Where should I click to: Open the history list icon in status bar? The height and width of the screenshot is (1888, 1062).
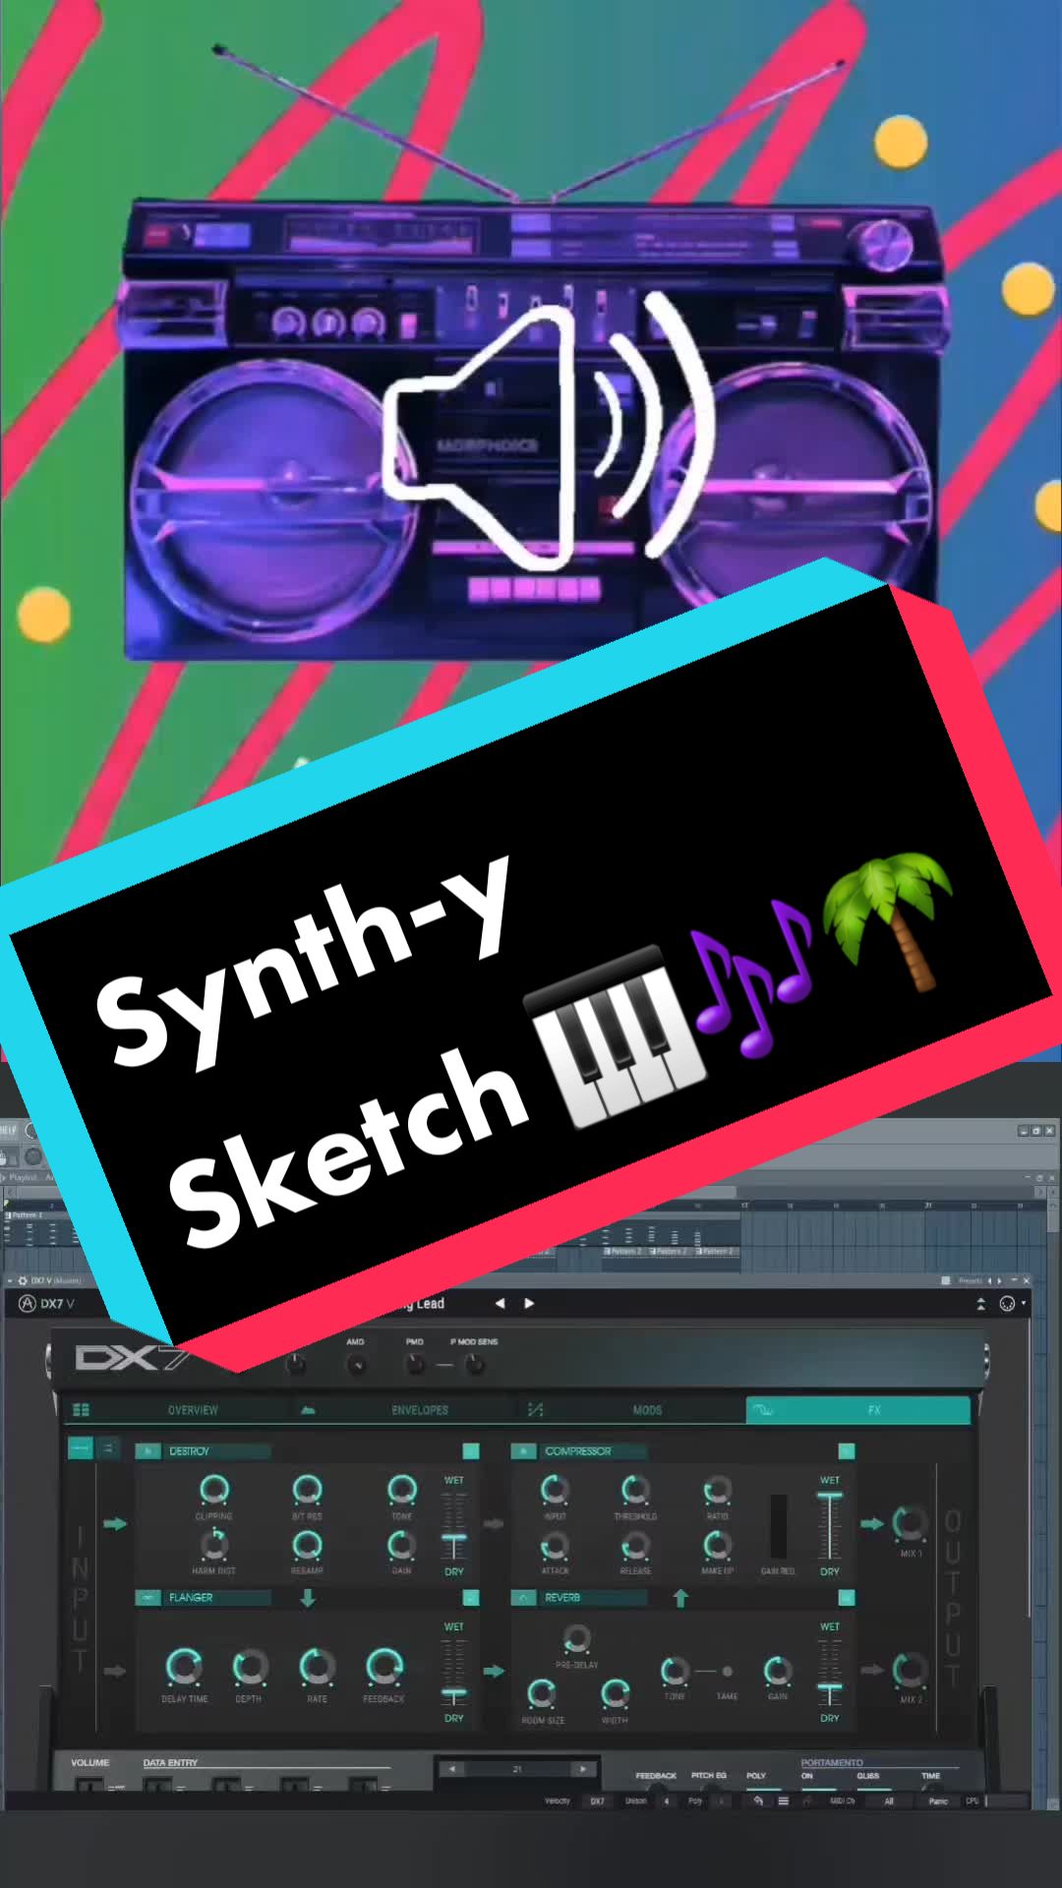[784, 1801]
